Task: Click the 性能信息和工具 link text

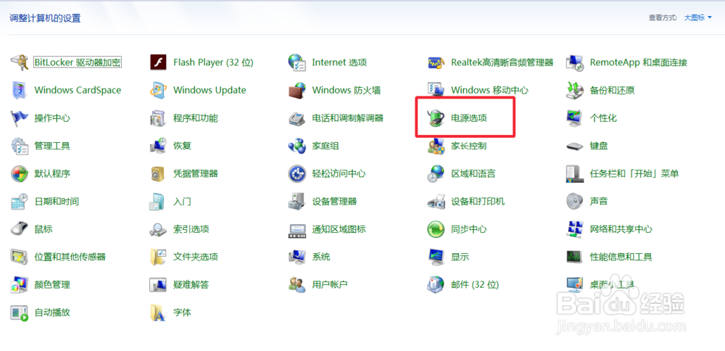Action: (x=621, y=257)
